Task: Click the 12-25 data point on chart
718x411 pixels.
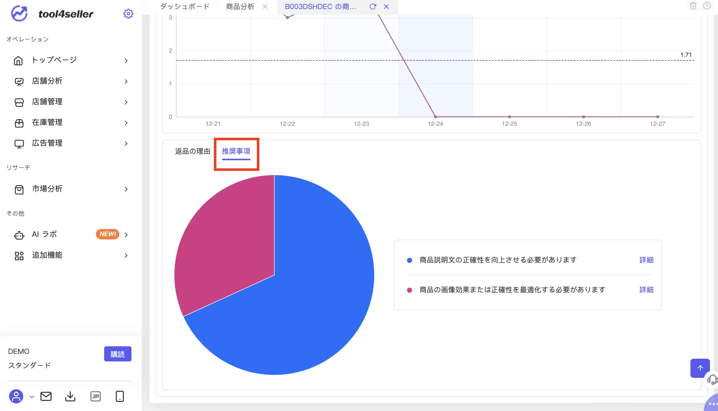Action: (x=509, y=117)
